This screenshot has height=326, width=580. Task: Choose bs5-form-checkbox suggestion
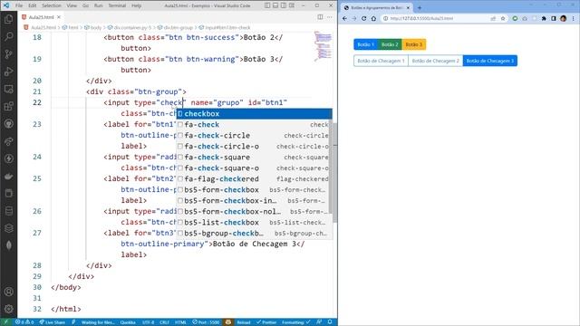click(254, 189)
